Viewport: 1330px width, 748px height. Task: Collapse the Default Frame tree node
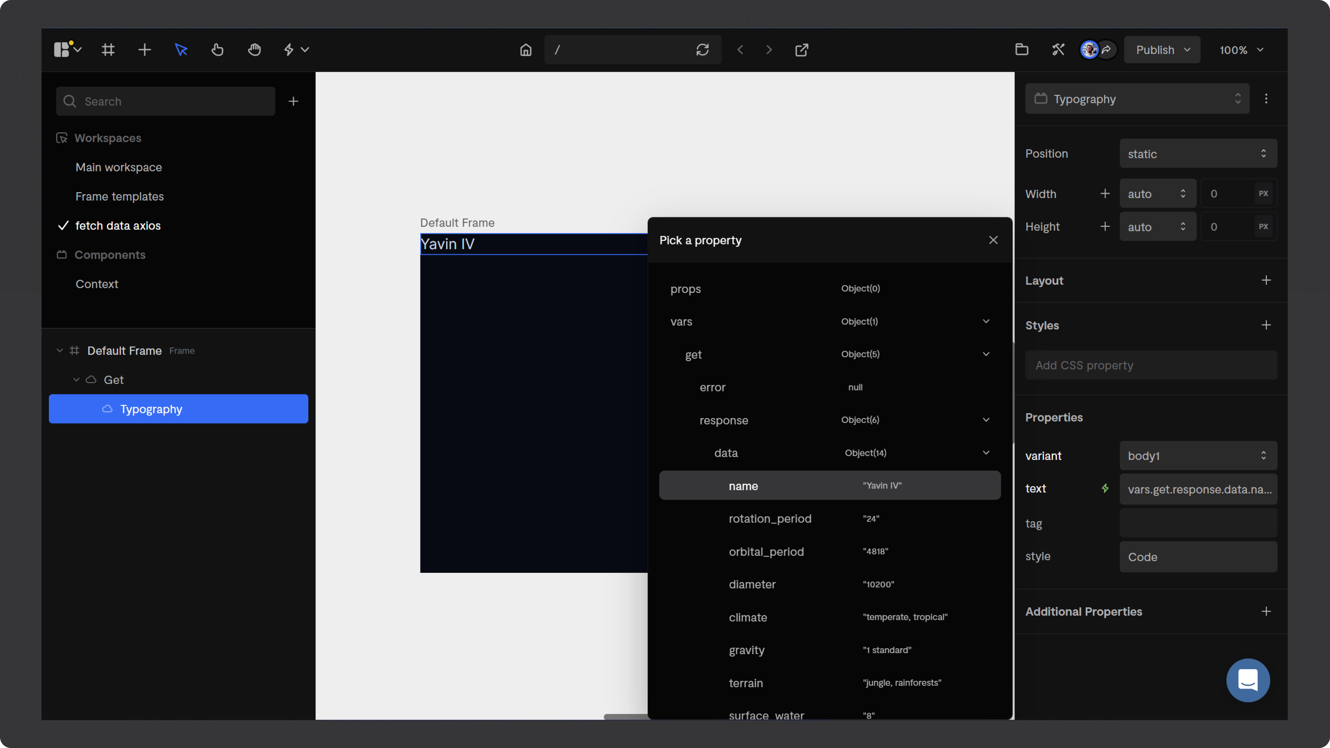(x=59, y=350)
